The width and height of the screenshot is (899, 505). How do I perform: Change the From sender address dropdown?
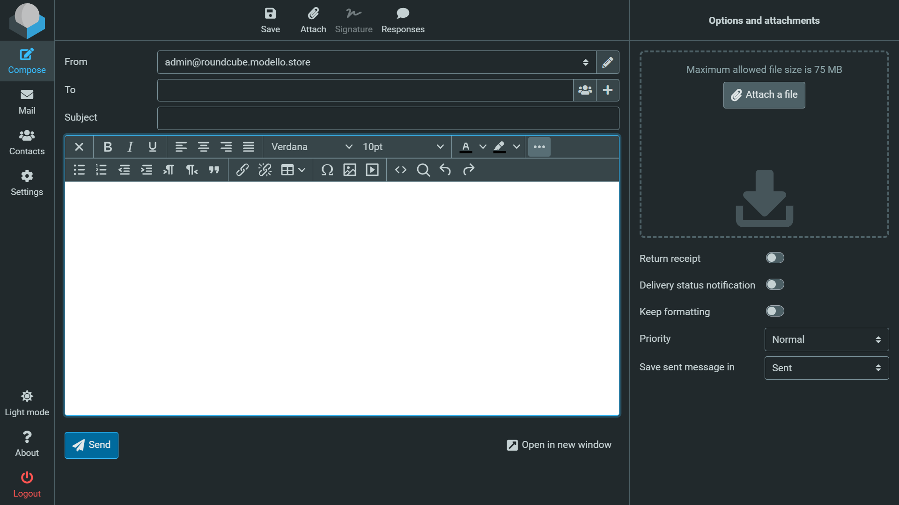tap(376, 62)
